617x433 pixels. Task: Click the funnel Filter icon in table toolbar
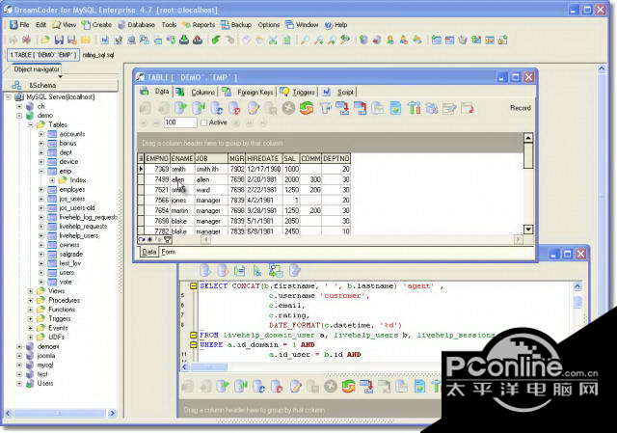(326, 108)
